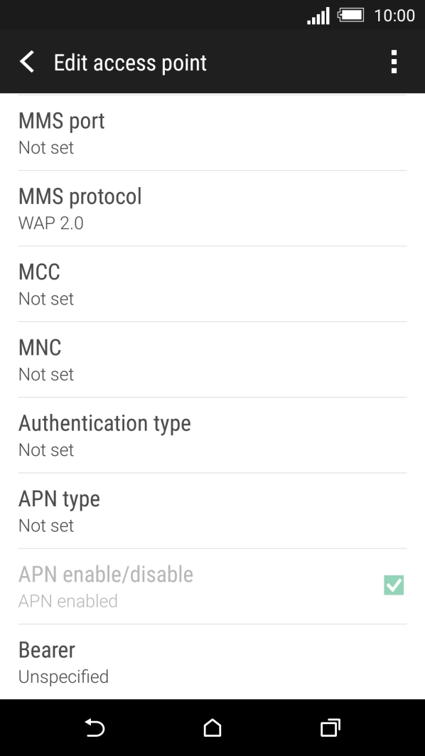Tap the battery status icon
The height and width of the screenshot is (756, 425).
coord(350,15)
